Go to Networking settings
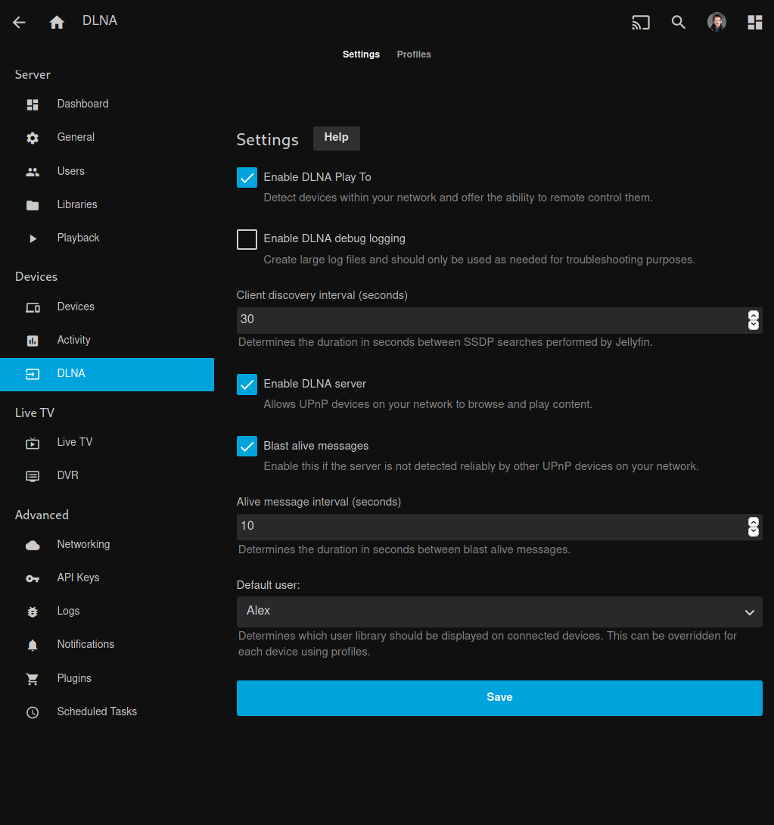This screenshot has width=774, height=825. (x=83, y=544)
